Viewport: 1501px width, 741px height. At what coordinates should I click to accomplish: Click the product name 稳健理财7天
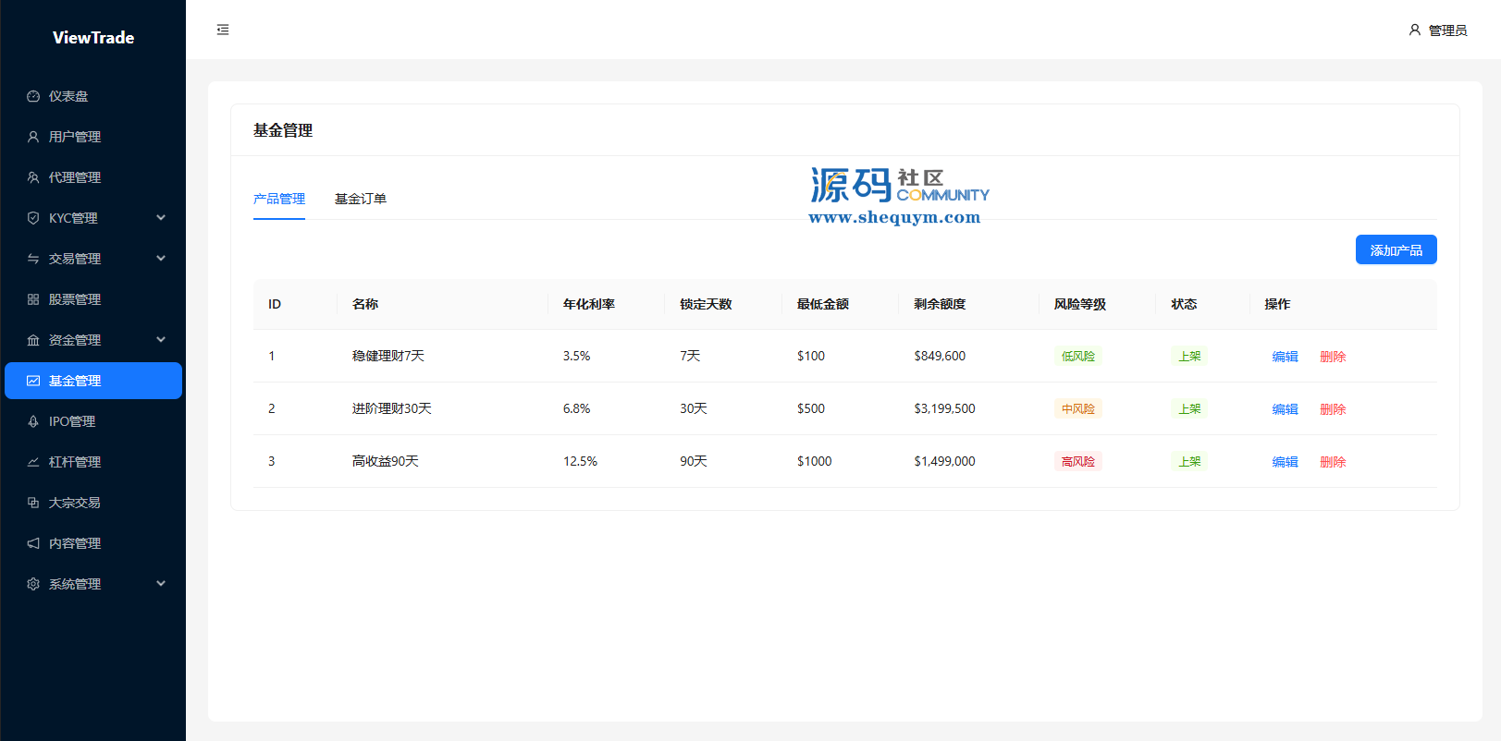click(388, 356)
